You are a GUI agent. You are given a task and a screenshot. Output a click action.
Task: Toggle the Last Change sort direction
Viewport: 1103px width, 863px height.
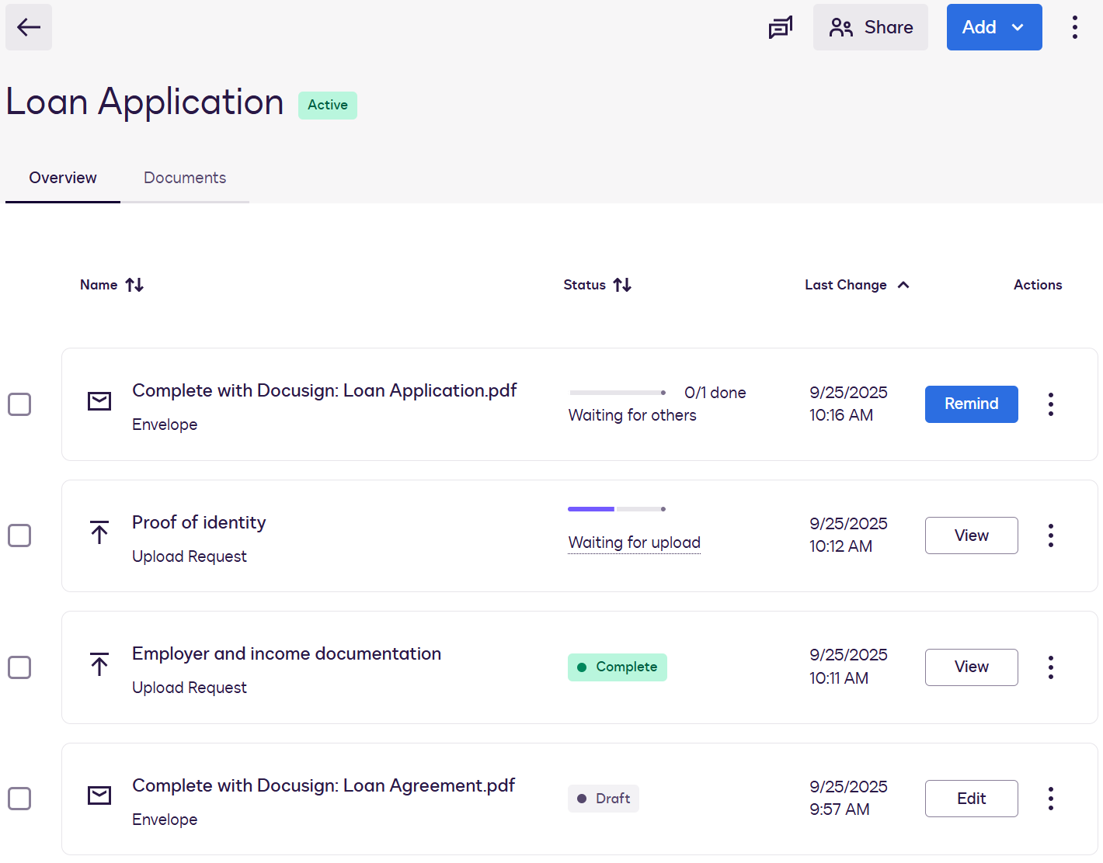(857, 285)
